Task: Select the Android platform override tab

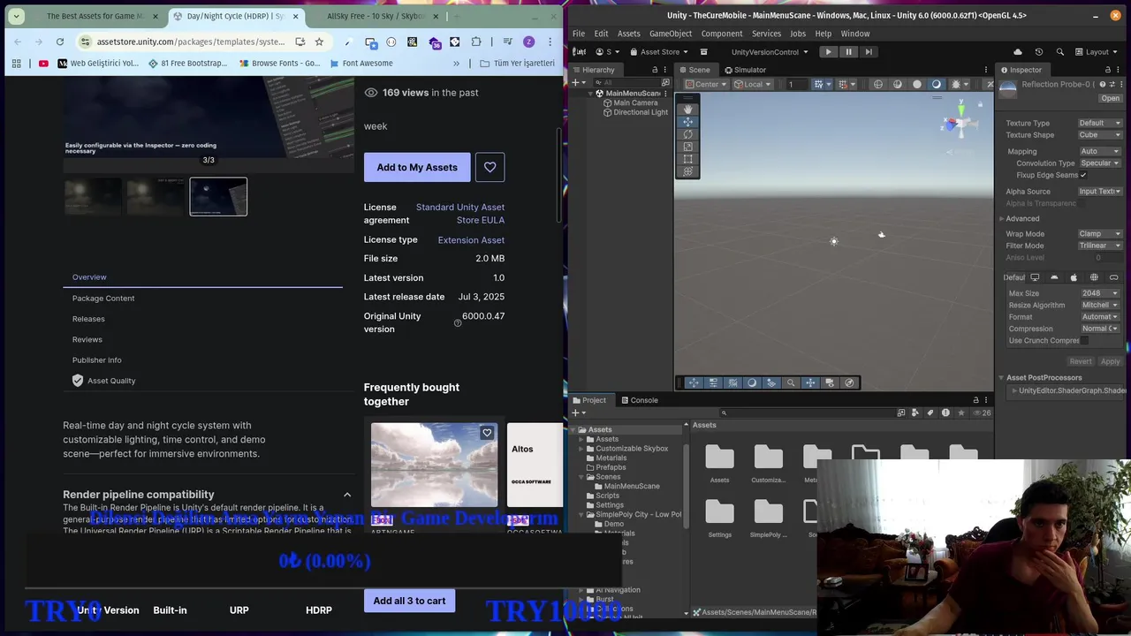Action: (x=1054, y=277)
